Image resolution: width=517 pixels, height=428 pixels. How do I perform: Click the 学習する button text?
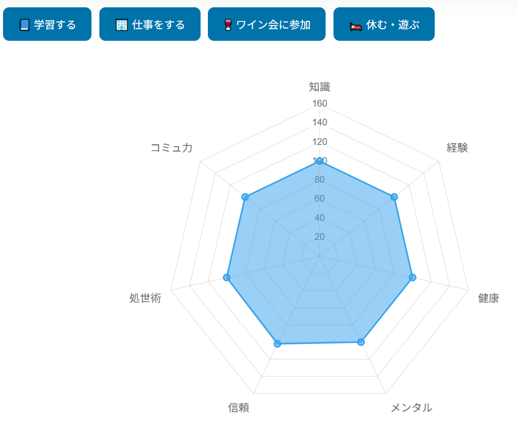[x=55, y=25]
